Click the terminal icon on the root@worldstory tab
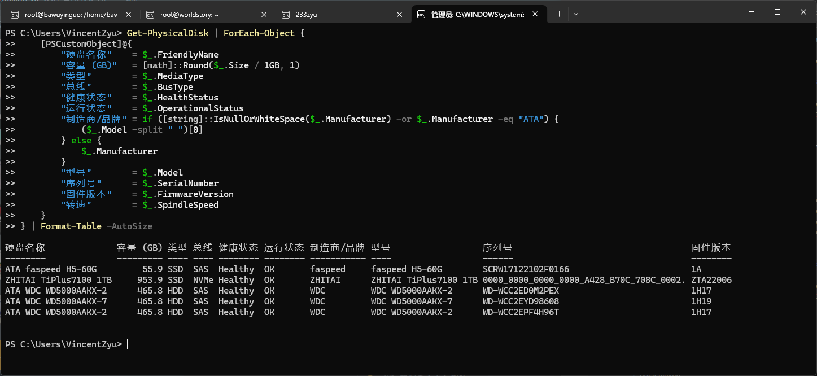Viewport: 817px width, 376px height. tap(150, 14)
